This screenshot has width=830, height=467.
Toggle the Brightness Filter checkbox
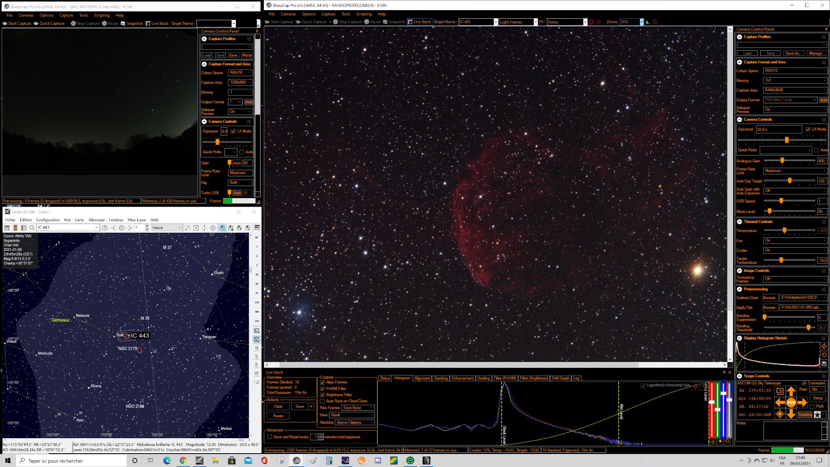click(322, 395)
